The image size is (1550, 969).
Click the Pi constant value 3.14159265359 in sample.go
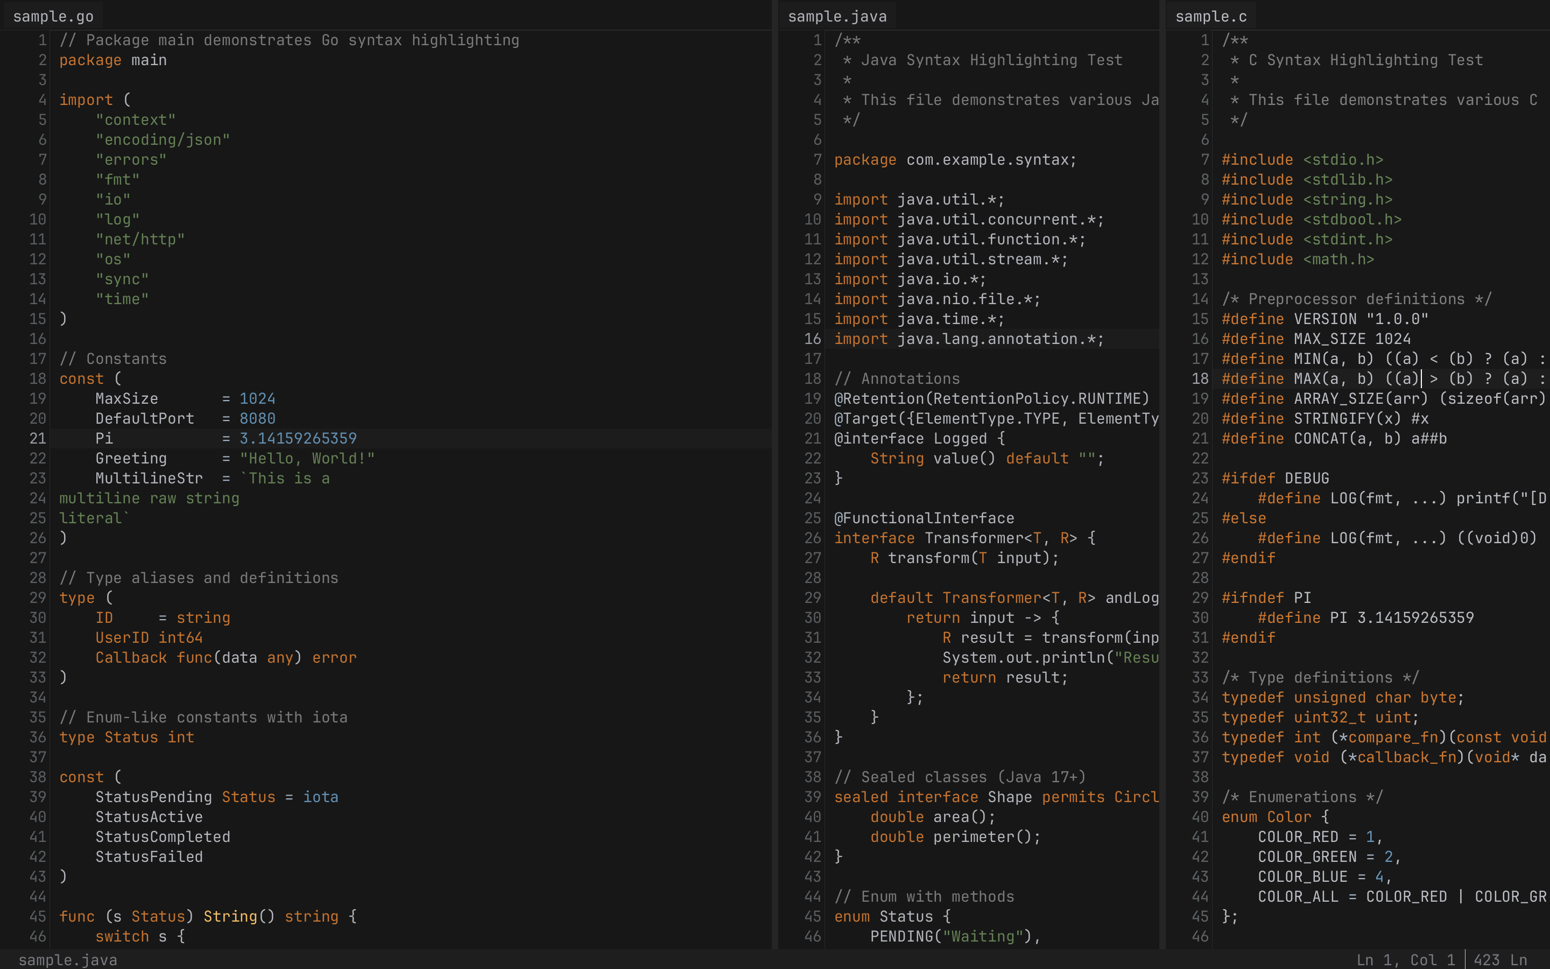(x=297, y=438)
